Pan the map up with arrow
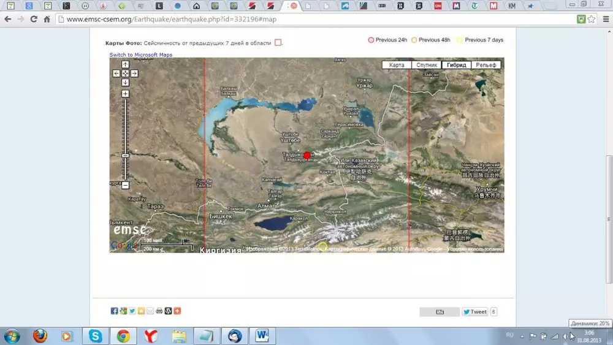This screenshot has width=613, height=345. [x=125, y=64]
